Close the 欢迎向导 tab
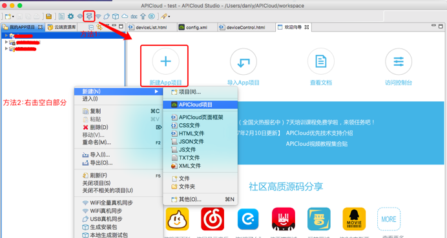The height and width of the screenshot is (238, 447). (x=307, y=27)
